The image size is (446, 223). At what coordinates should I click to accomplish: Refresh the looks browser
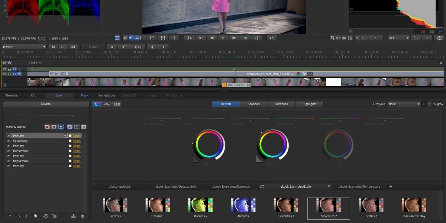262,187
